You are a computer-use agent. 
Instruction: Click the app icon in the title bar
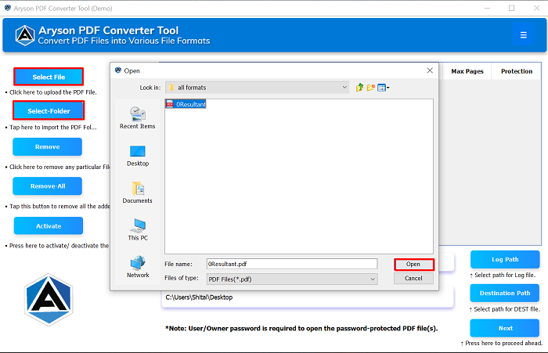(x=7, y=8)
